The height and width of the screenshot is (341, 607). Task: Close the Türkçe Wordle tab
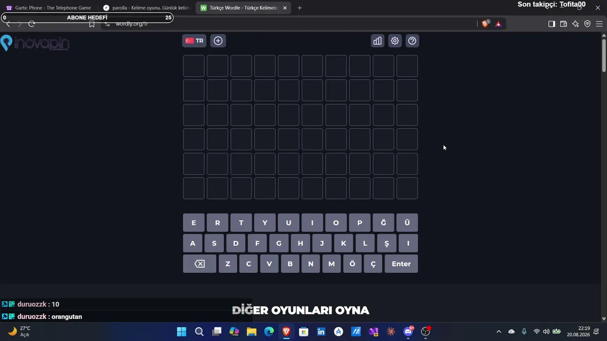[x=285, y=8]
